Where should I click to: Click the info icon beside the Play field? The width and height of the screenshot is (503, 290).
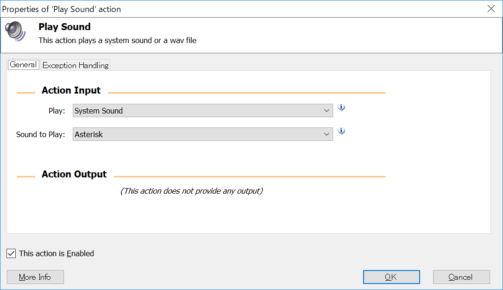(x=341, y=107)
